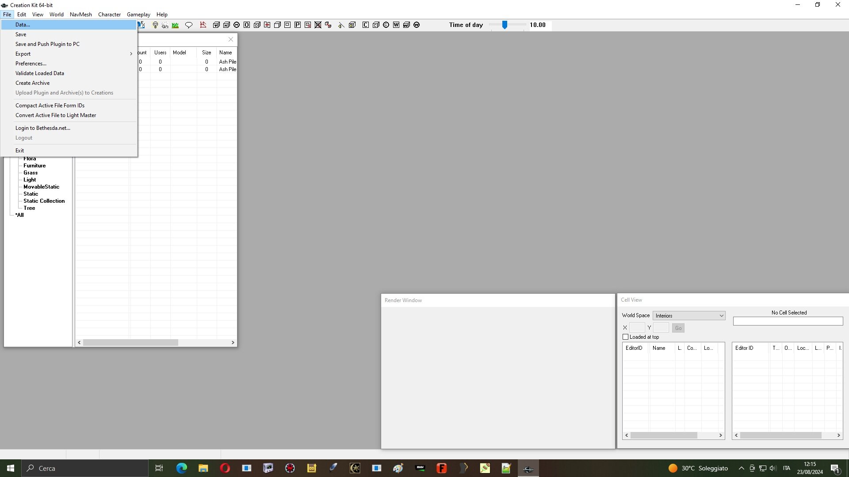The image size is (849, 477).
Task: Click the square W toolbar icon
Action: click(396, 25)
